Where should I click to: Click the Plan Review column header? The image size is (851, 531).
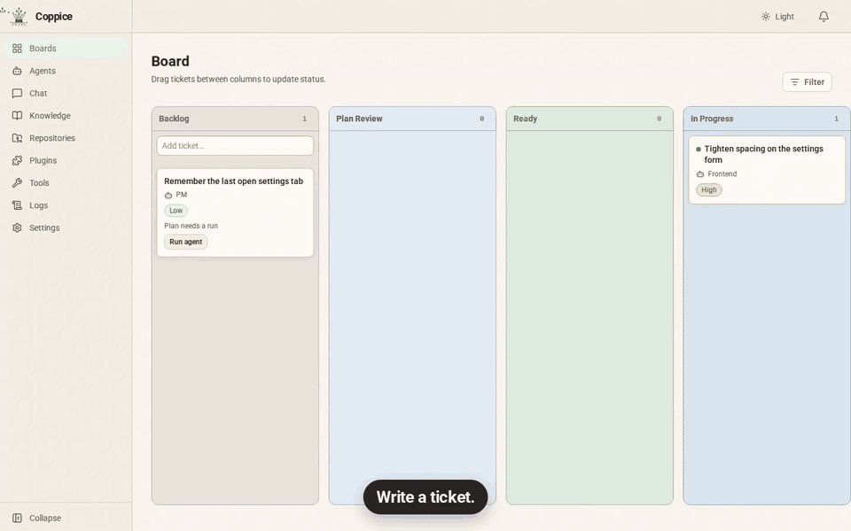click(x=412, y=119)
